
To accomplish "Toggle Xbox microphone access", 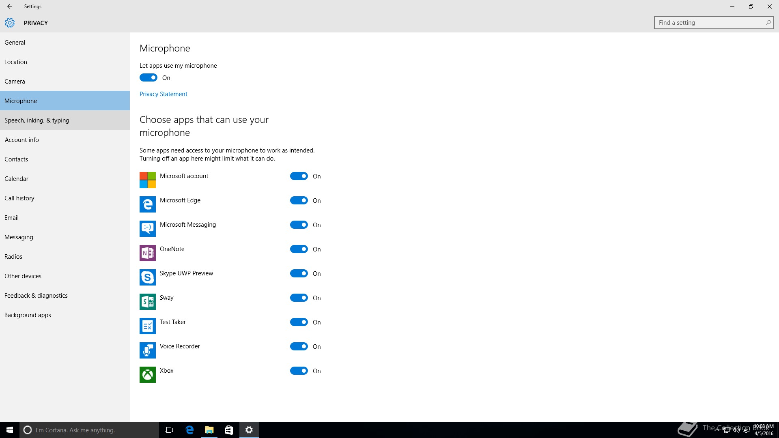I will coord(299,371).
